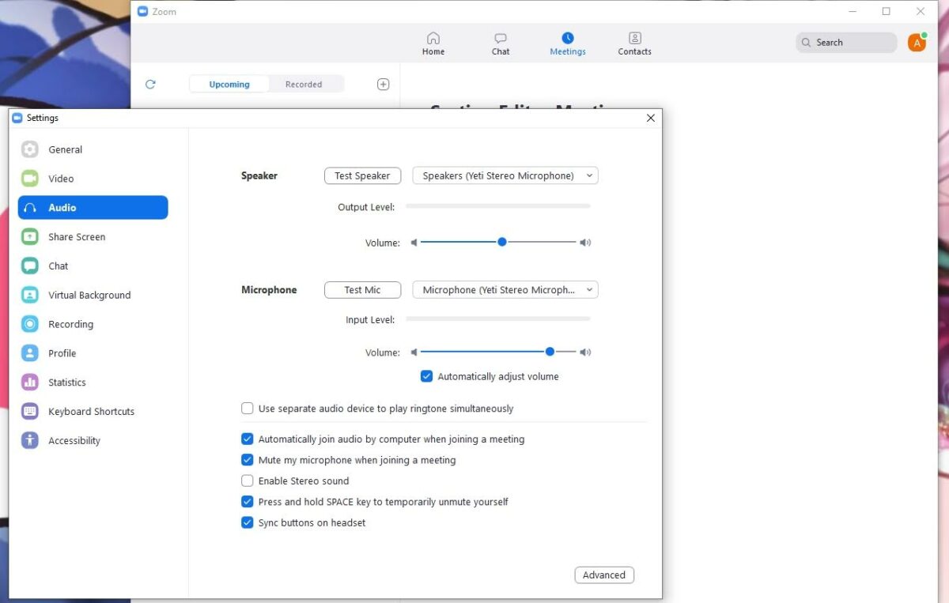Click Test Speaker
The width and height of the screenshot is (949, 603).
pyautogui.click(x=362, y=175)
